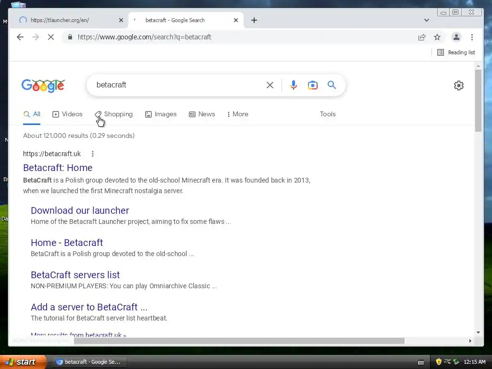492x369 pixels.
Task: Click the padlock site info icon
Action: pyautogui.click(x=70, y=37)
